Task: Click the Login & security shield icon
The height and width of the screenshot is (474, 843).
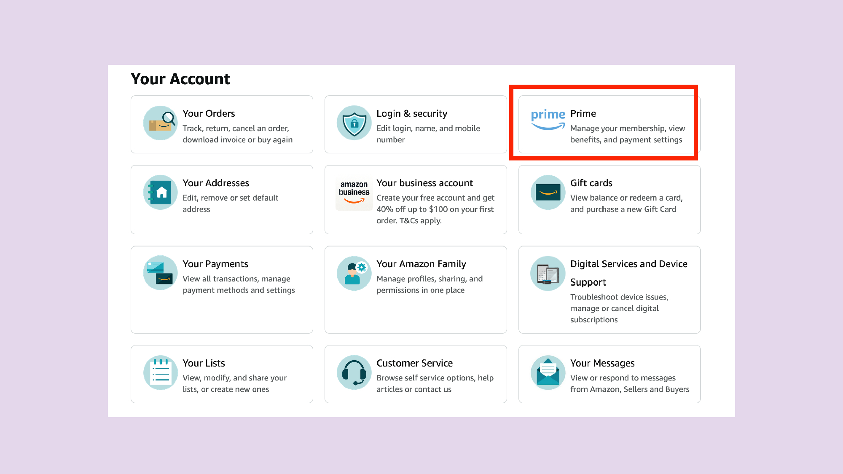Action: pos(354,123)
